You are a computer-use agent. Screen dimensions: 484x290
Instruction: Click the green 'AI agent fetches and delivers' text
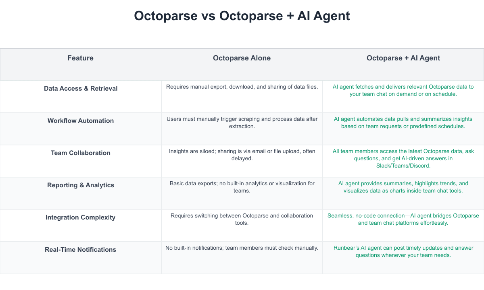point(403,90)
